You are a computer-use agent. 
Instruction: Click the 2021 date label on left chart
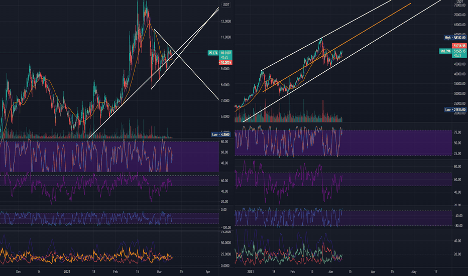[x=67, y=272]
